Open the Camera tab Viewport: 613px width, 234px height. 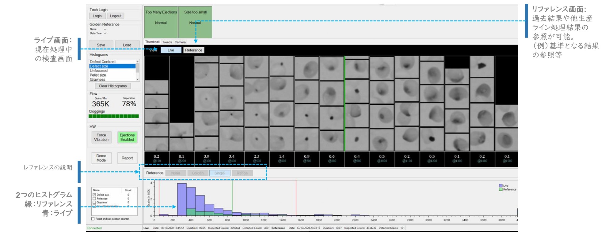(180, 42)
